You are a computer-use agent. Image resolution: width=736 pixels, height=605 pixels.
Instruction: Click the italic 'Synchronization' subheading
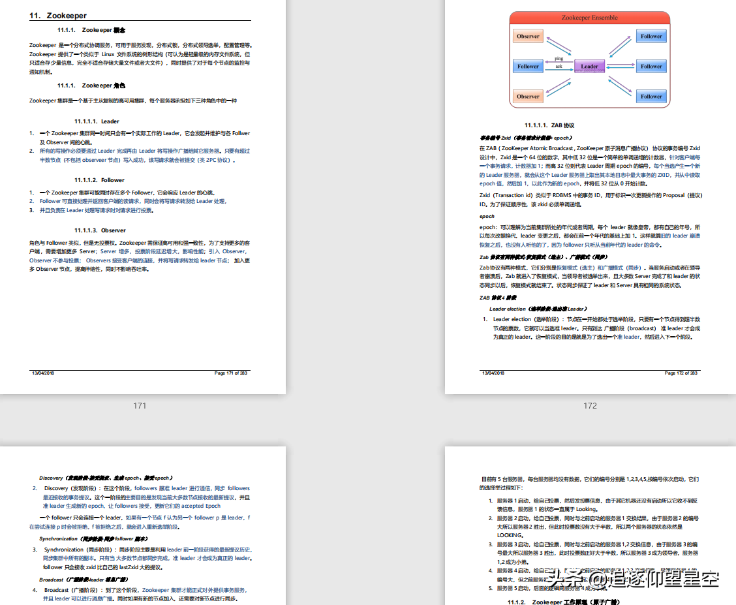[x=93, y=539]
